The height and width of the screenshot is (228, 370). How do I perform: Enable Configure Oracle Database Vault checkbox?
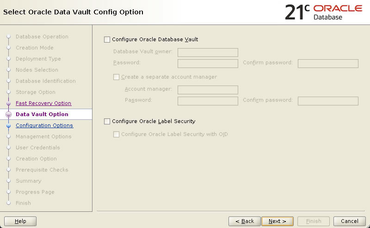point(107,39)
